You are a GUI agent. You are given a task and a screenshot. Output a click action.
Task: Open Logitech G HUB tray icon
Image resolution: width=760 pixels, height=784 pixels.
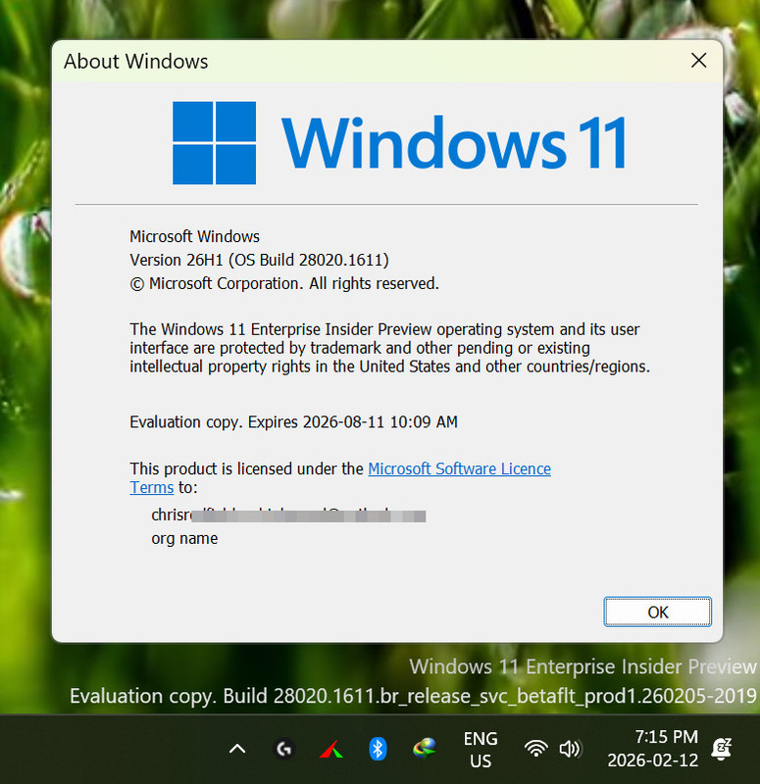(284, 749)
